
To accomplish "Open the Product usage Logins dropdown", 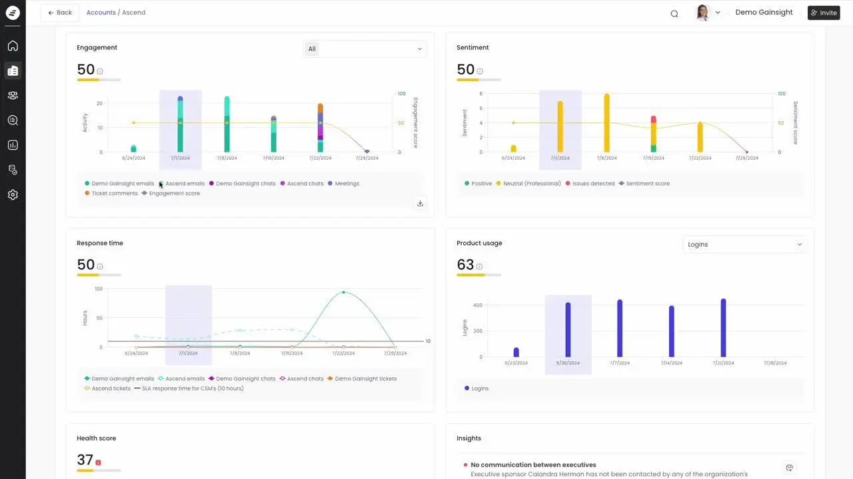I will tap(744, 244).
